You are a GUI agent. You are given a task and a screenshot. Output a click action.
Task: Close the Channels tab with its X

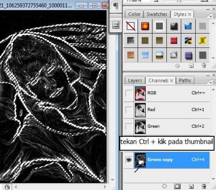pyautogui.click(x=171, y=81)
